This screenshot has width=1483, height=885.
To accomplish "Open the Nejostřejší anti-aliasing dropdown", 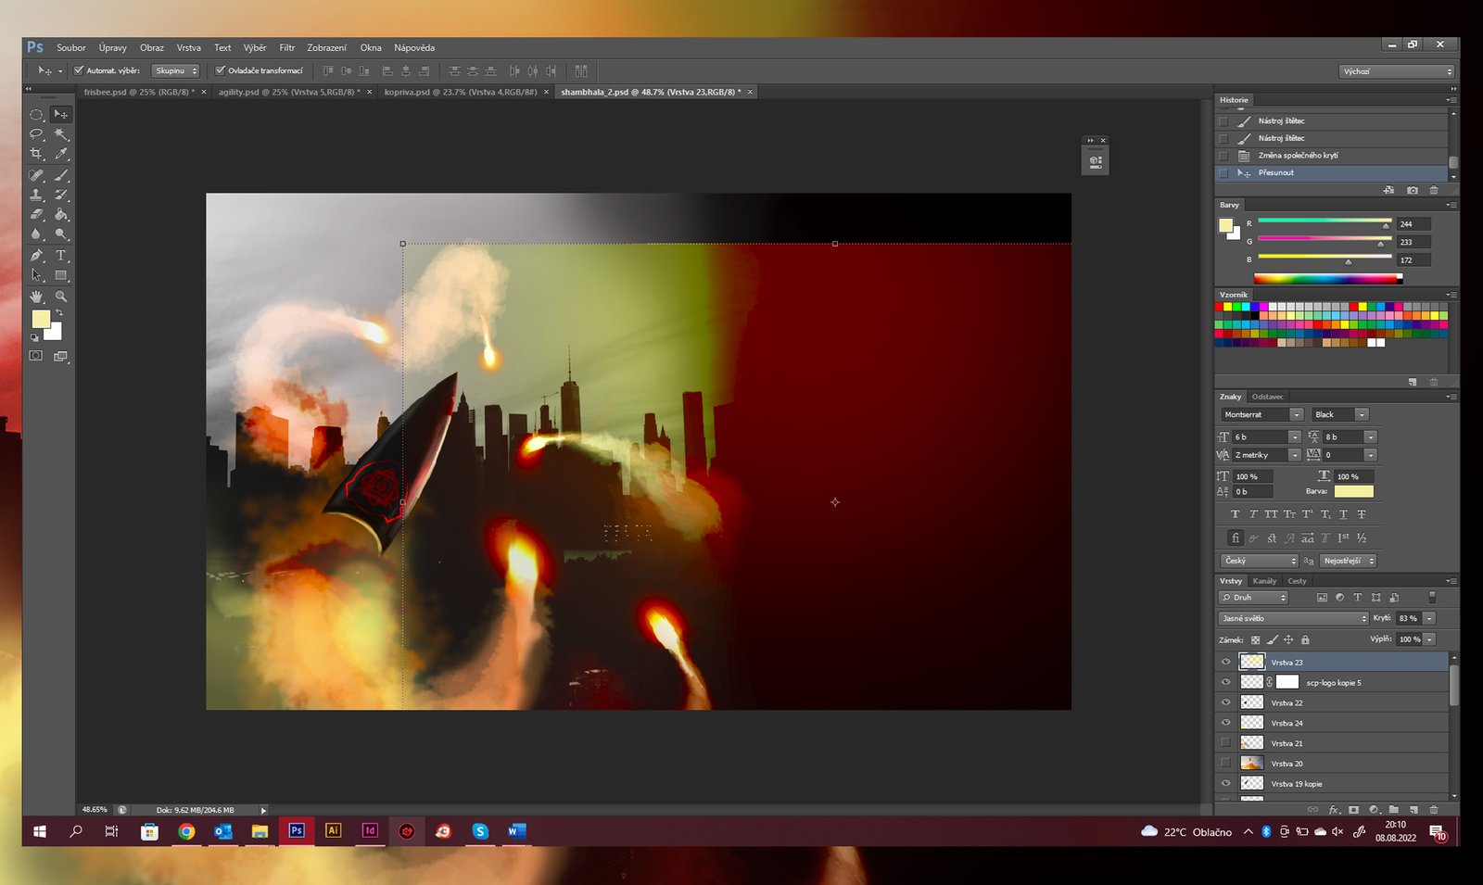I will click(1348, 561).
